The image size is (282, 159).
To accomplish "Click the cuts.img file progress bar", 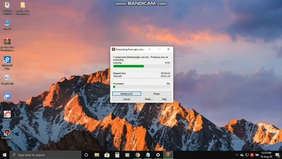I will click(x=142, y=66).
